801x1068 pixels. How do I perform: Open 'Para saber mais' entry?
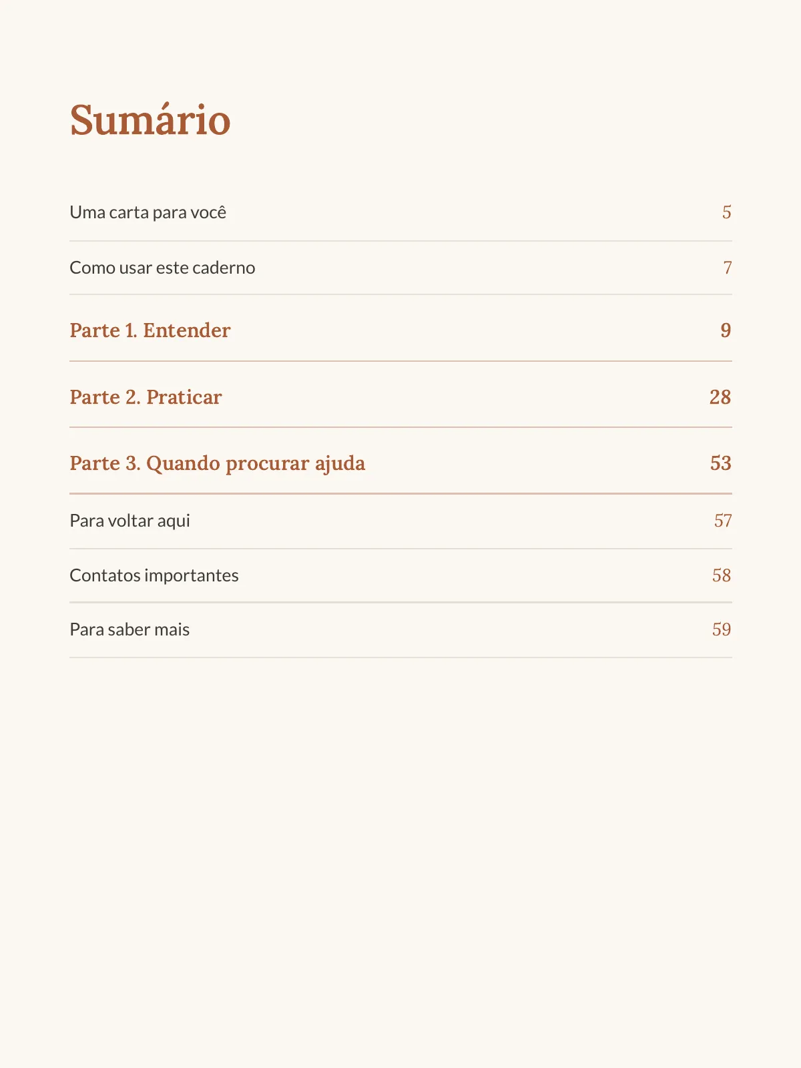click(400, 629)
